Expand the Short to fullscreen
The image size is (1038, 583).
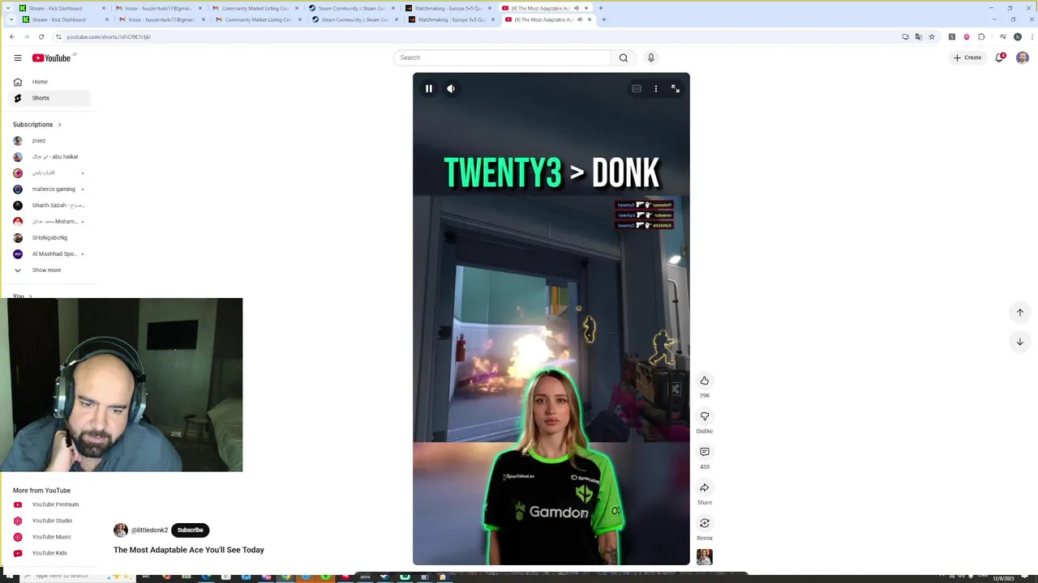pyautogui.click(x=676, y=88)
